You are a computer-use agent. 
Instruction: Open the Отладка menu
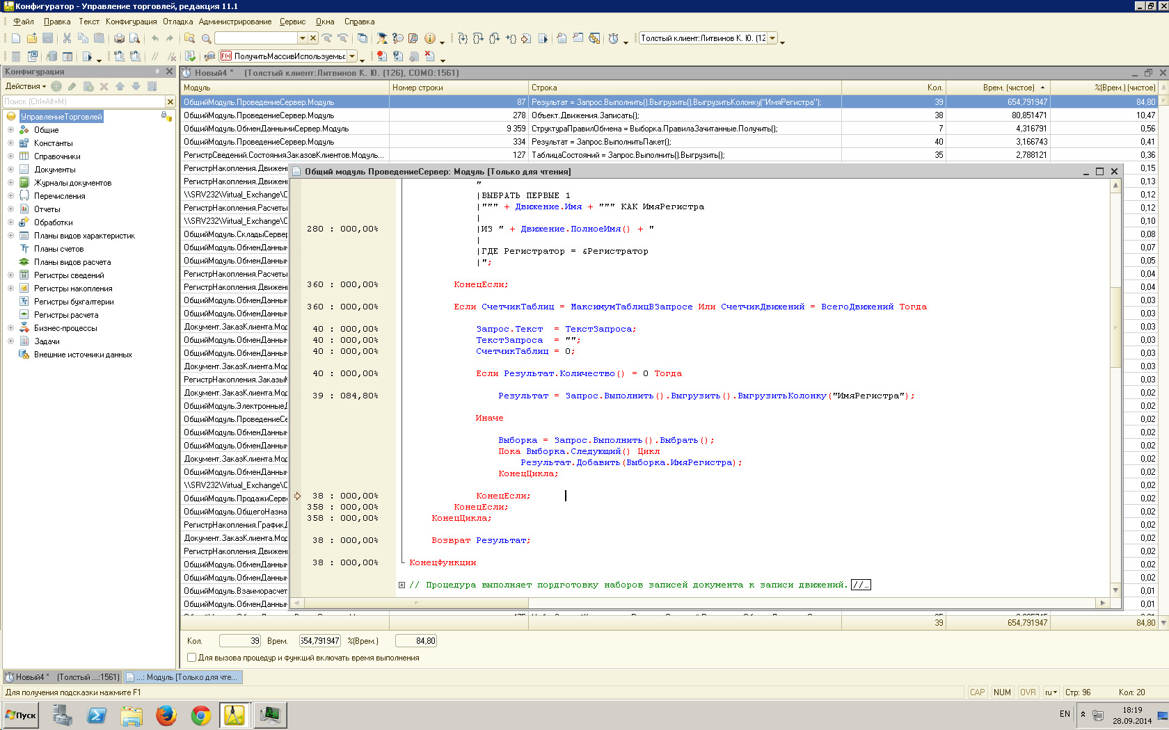[177, 22]
